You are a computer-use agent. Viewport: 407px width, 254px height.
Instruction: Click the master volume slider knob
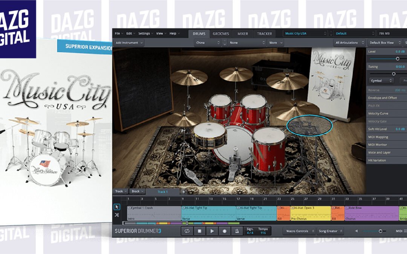pos(380,231)
